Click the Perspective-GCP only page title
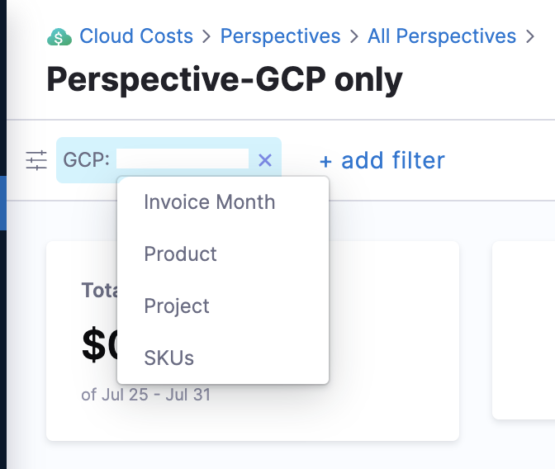 225,79
